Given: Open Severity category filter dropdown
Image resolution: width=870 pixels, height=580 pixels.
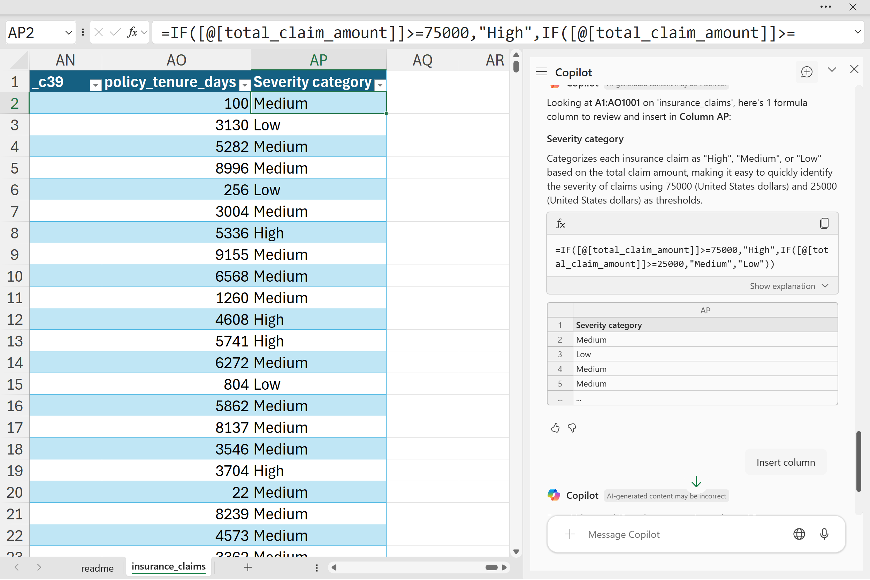Looking at the screenshot, I should pyautogui.click(x=380, y=85).
